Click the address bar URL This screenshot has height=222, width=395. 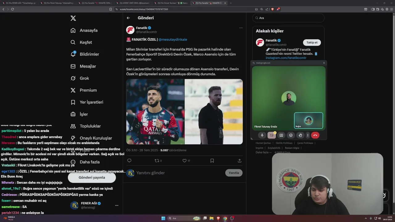[x=144, y=9]
